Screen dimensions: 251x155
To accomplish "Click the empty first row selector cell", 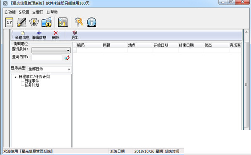I will coord(75,50).
